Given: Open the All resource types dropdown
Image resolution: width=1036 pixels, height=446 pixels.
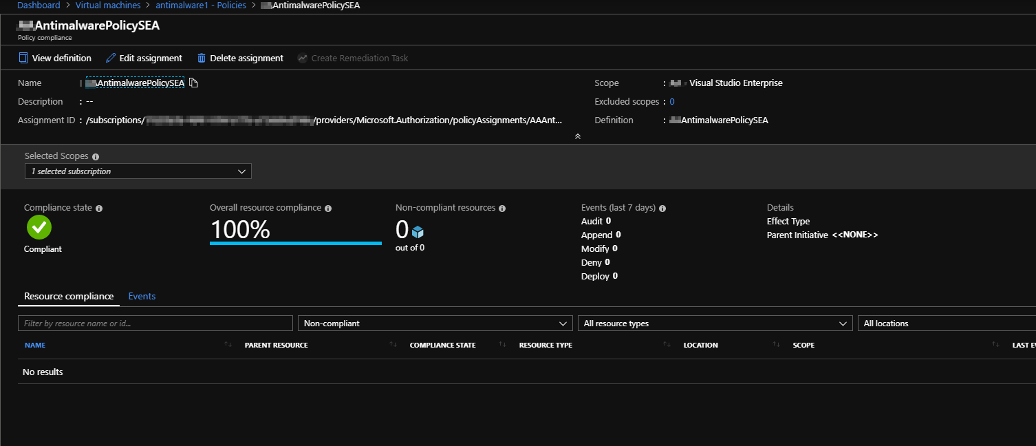Looking at the screenshot, I should coord(715,323).
